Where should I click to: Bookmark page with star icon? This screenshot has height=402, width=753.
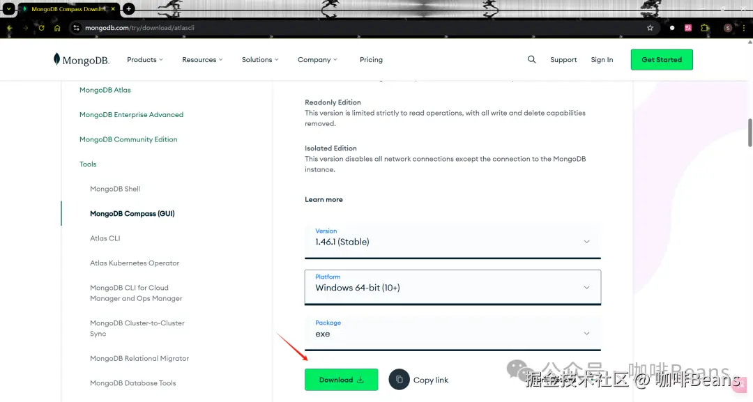[651, 28]
